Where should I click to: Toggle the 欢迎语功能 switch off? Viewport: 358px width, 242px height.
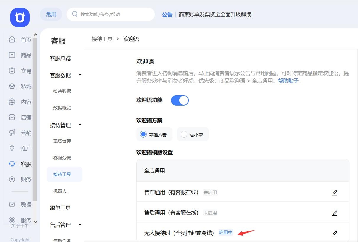(x=180, y=101)
